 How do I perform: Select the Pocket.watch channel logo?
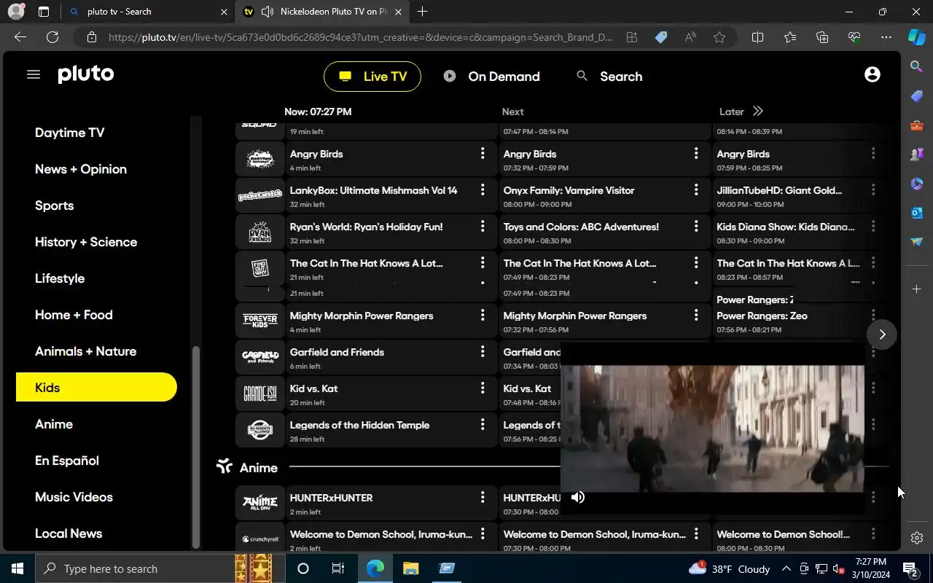(x=260, y=195)
